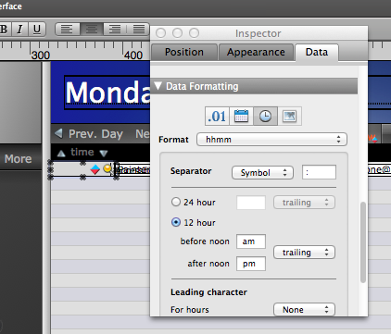Select the Monday title text object

click(x=107, y=93)
